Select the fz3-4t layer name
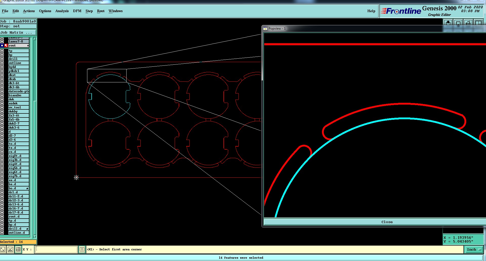486x261 pixels. (x=19, y=115)
